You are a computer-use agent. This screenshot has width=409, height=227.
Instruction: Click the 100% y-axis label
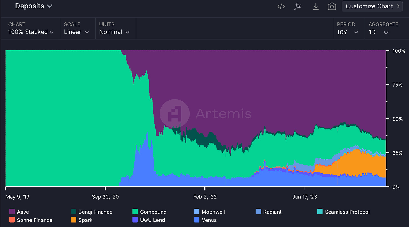(x=399, y=51)
